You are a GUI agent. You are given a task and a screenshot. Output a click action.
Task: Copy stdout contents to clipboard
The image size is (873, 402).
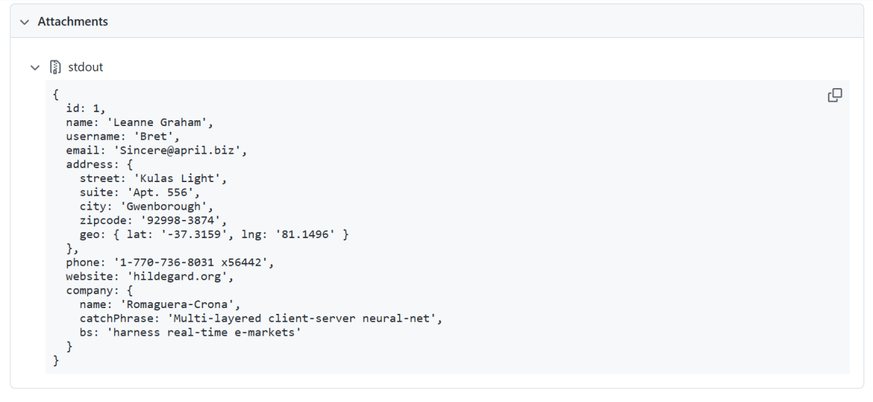[x=834, y=95]
